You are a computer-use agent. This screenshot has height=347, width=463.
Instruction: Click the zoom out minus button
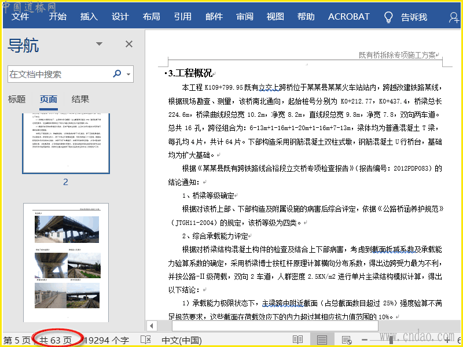click(365, 340)
